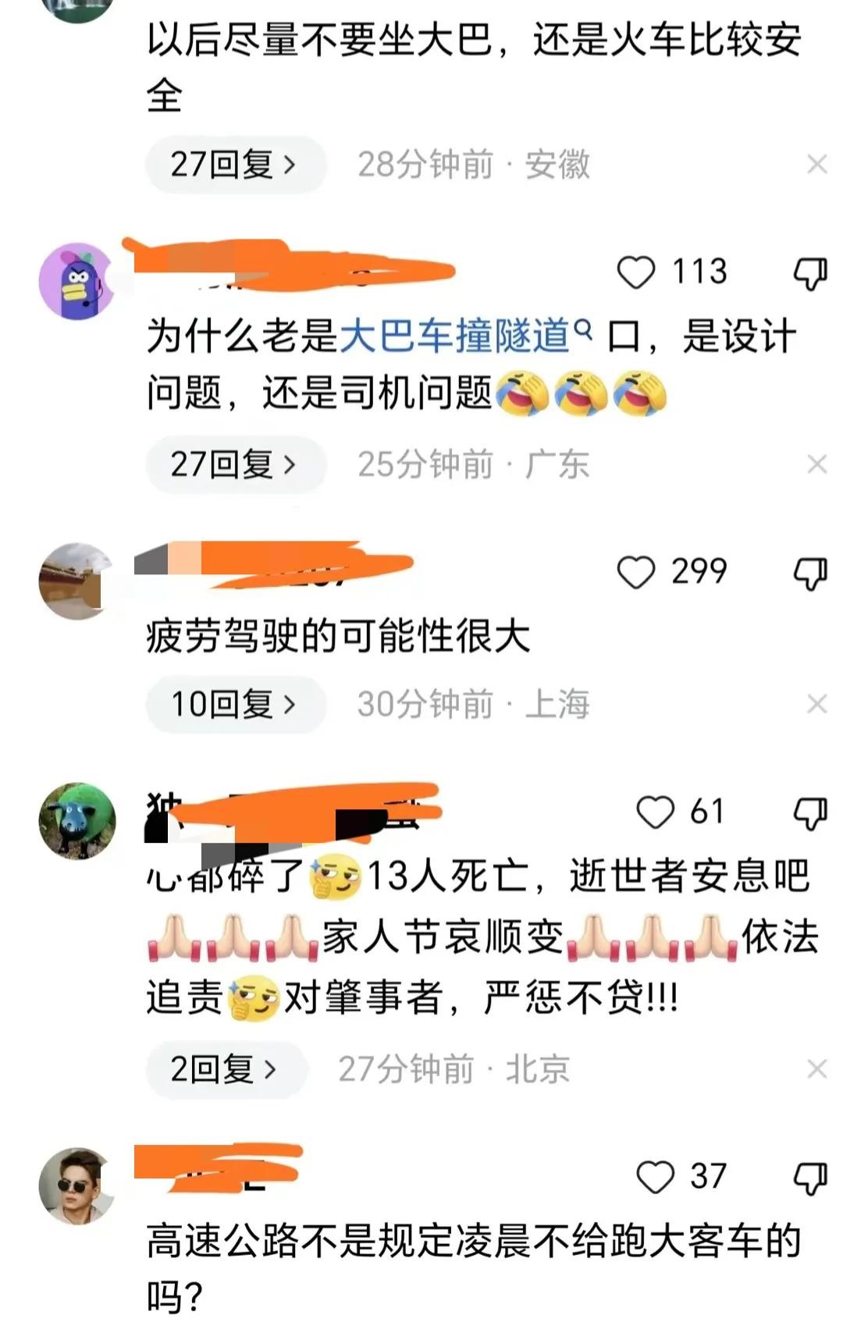Tap heart icon on comment with 37 likes
Image resolution: width=843 pixels, height=1333 pixels.
[x=656, y=1177]
